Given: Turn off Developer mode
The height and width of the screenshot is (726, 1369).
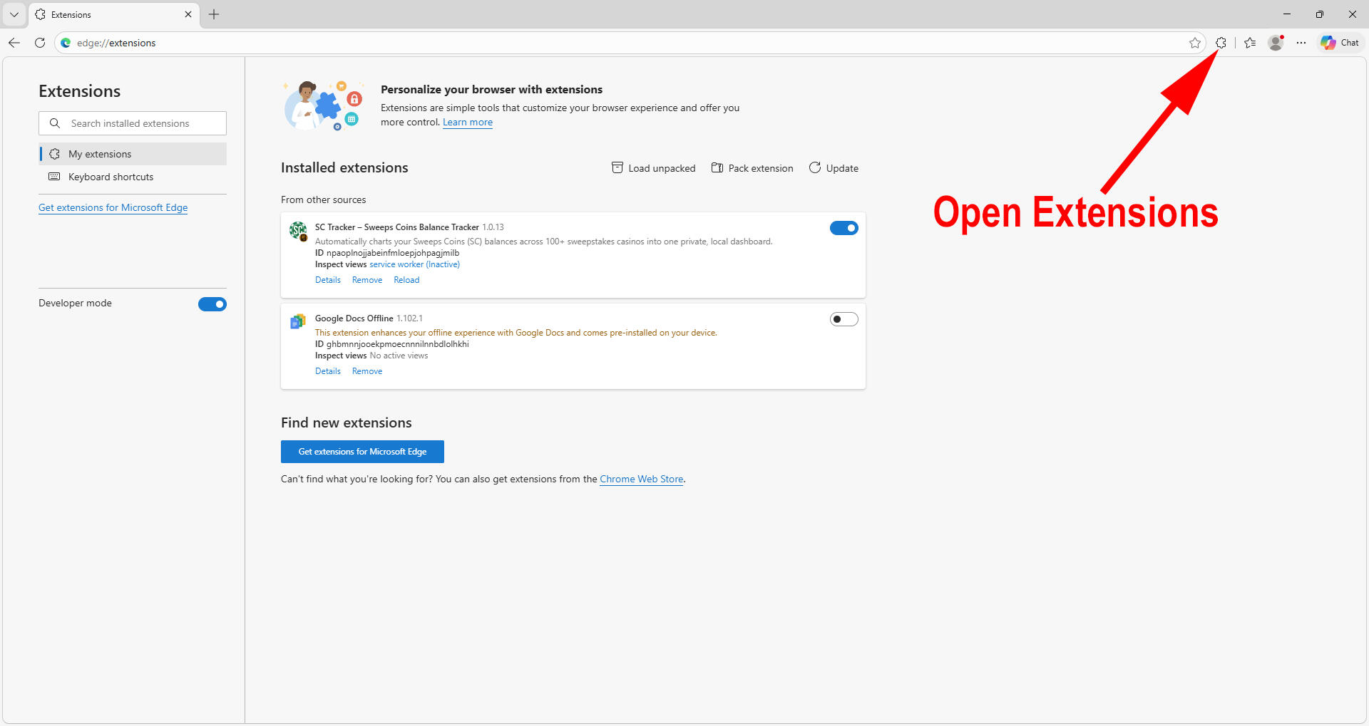Looking at the screenshot, I should (x=212, y=304).
